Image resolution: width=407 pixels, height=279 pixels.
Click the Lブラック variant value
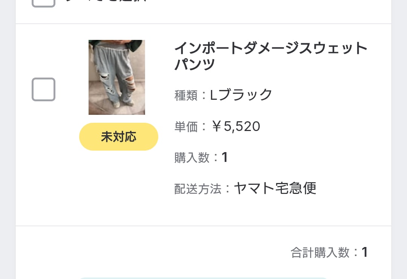[x=241, y=95]
